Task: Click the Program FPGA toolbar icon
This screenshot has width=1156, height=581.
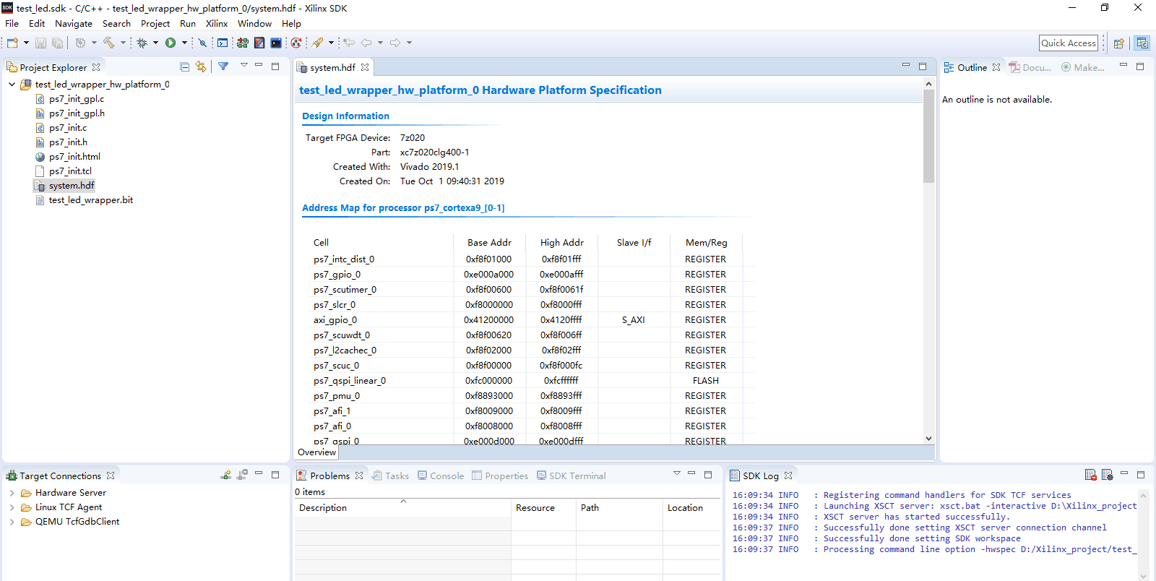Action: tap(259, 43)
